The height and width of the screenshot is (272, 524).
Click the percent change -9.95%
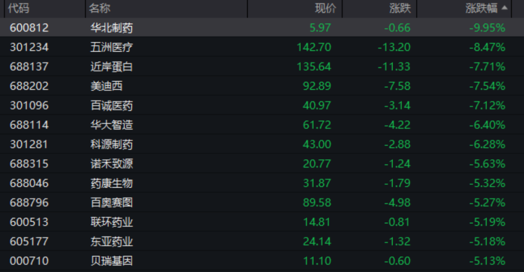(x=487, y=28)
